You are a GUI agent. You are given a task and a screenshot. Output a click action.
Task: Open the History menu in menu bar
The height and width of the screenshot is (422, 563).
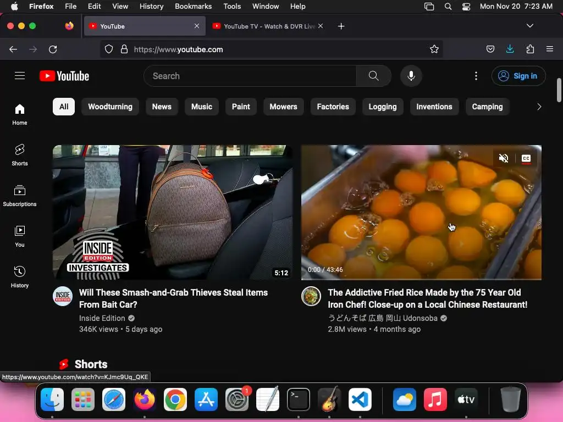(151, 6)
